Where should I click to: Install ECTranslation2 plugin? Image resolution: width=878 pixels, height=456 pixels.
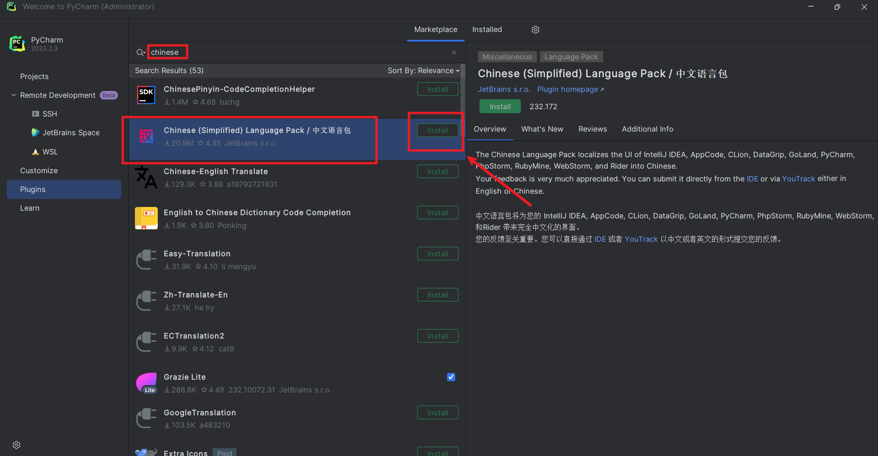click(438, 336)
